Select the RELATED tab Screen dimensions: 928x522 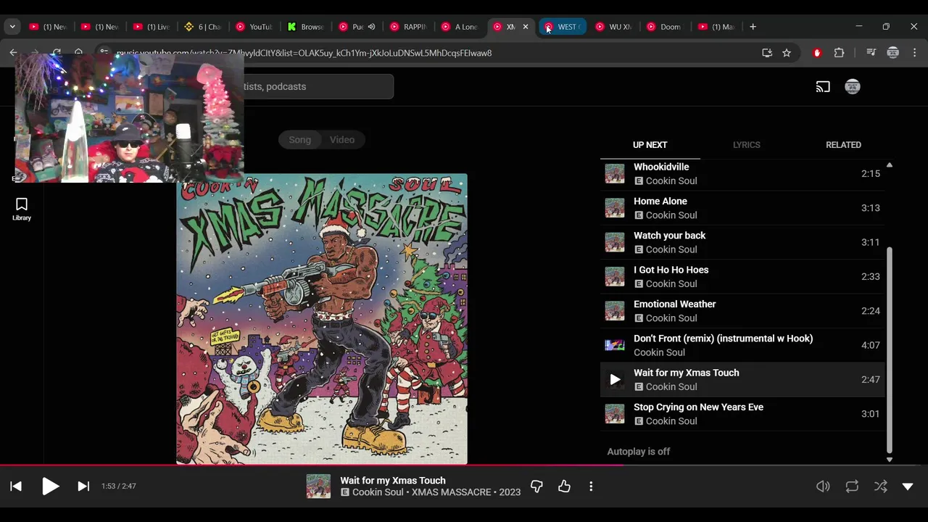coord(843,145)
